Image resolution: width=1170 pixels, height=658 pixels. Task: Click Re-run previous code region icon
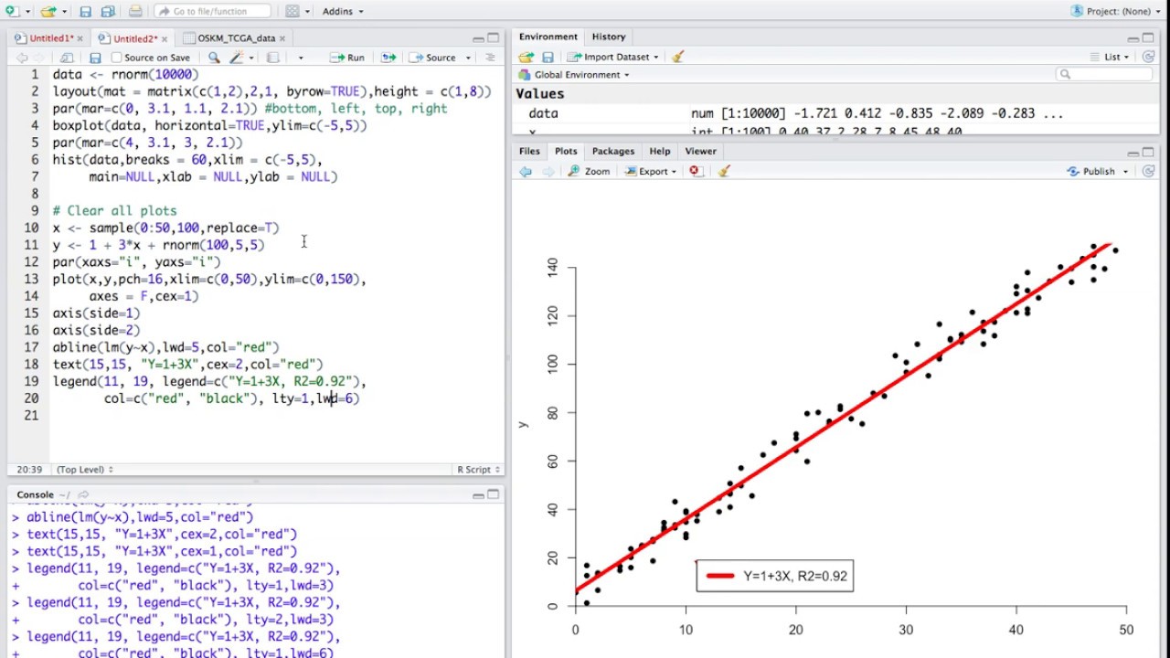(388, 58)
